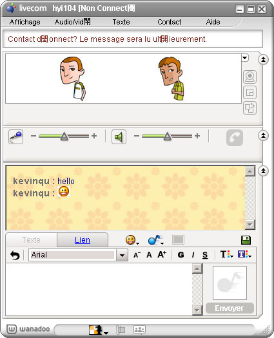274x338 pixels.
Task: Toggle bold with the G button
Action: 181,255
